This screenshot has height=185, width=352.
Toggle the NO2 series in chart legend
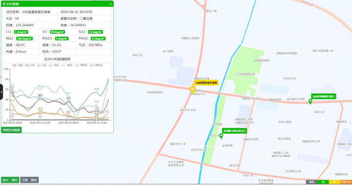coord(67,65)
